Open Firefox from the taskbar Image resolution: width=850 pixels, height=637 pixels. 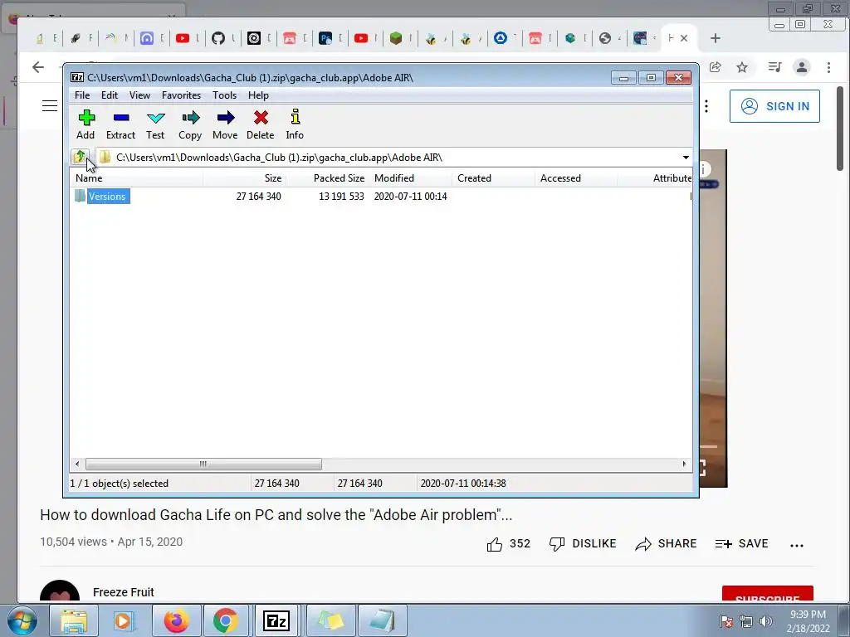coord(176,620)
